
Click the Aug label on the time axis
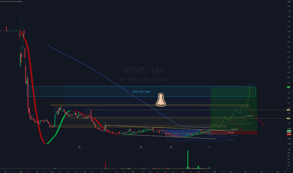pyautogui.click(x=133, y=172)
